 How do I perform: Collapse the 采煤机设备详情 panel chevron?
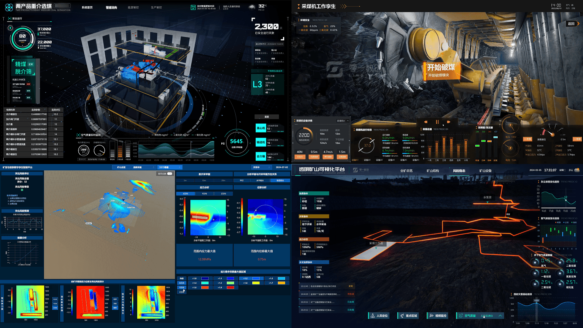(348, 121)
